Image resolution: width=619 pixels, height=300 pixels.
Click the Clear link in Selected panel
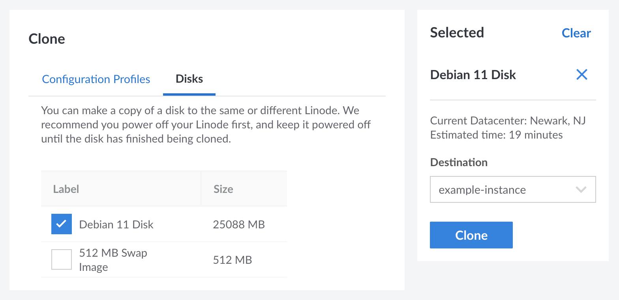click(576, 33)
